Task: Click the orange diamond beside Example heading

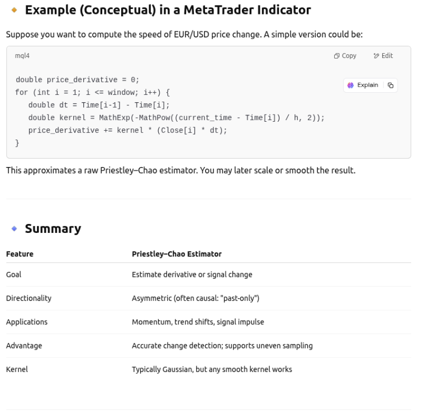Action: click(14, 10)
